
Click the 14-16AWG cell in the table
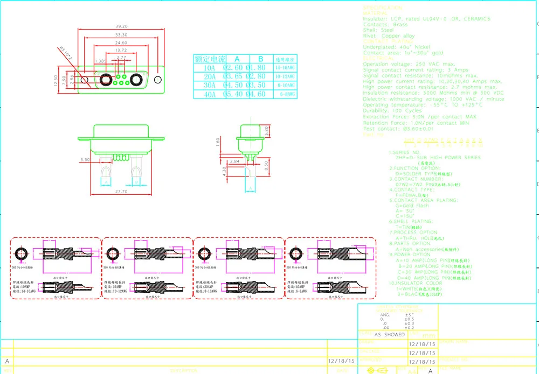click(285, 68)
